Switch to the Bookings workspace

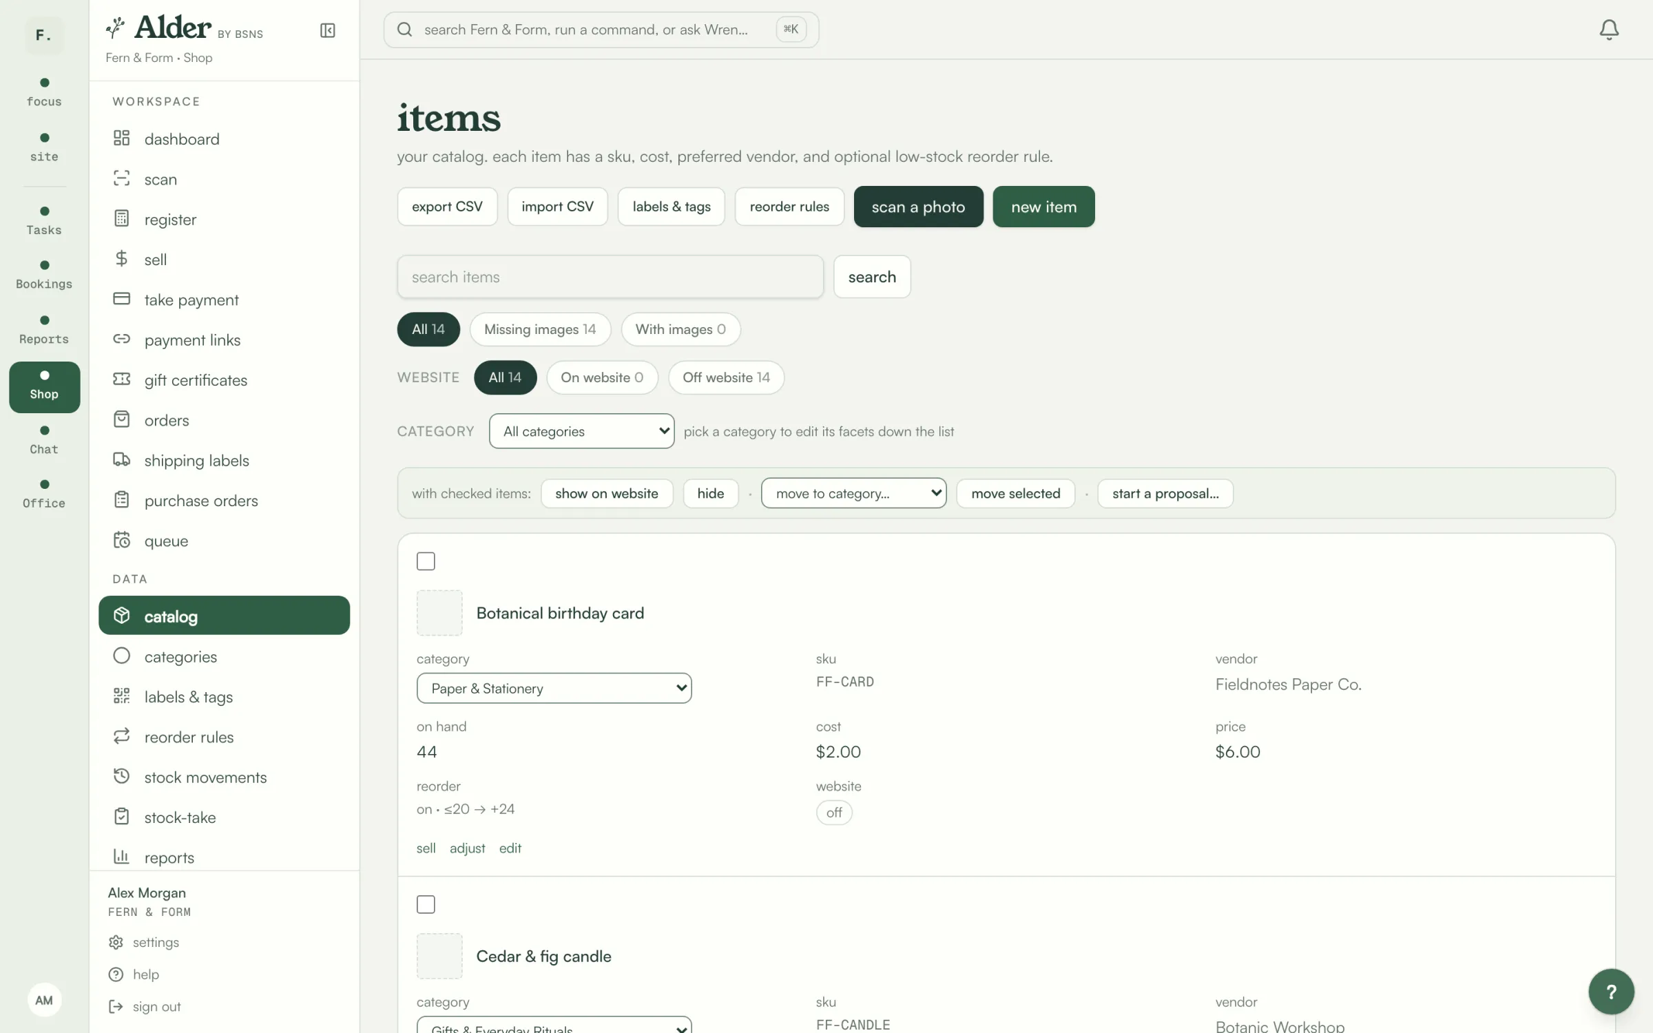pos(44,275)
